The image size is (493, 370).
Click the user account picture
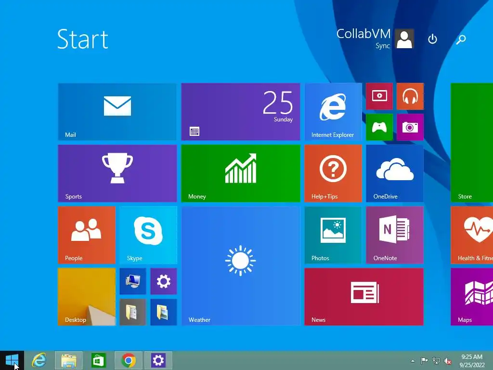click(x=404, y=39)
